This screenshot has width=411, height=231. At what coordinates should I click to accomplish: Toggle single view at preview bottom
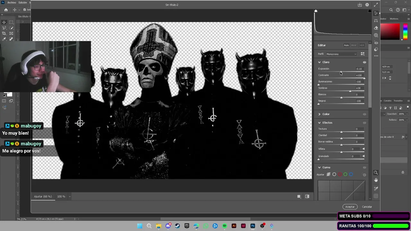(299, 196)
